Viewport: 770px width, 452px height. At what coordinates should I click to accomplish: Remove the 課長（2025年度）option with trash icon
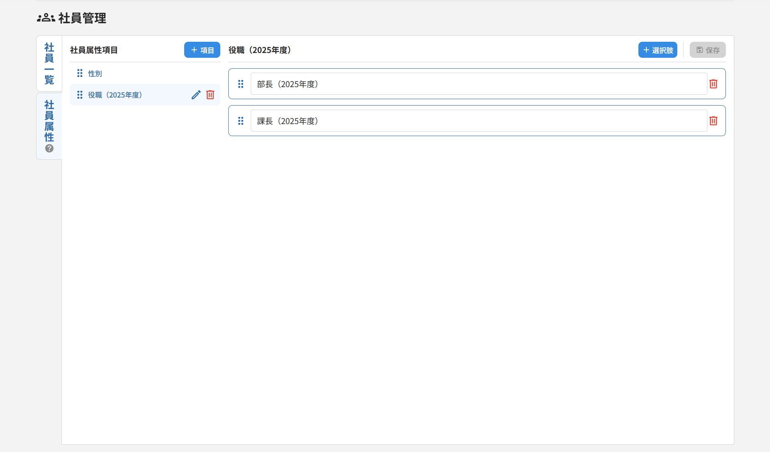click(x=713, y=121)
